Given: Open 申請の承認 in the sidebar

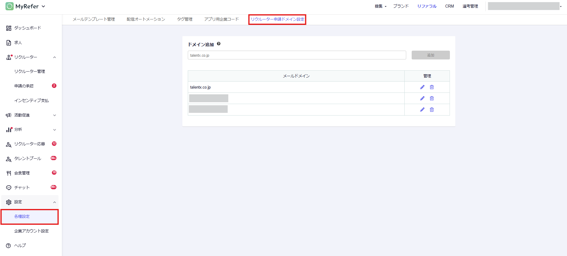Looking at the screenshot, I should 24,86.
